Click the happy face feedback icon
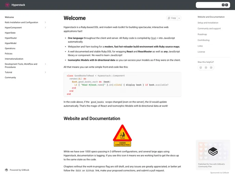Viewport: 235px width, 175px height. click(x=201, y=67)
